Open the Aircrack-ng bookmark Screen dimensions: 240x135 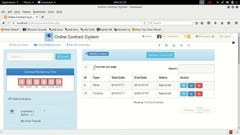tap(122, 30)
